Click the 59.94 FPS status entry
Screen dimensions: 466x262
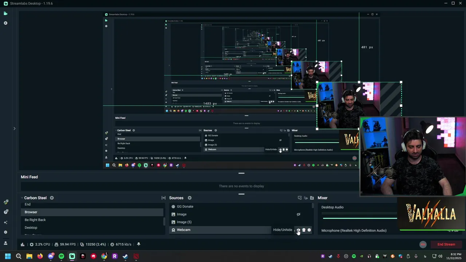65,245
